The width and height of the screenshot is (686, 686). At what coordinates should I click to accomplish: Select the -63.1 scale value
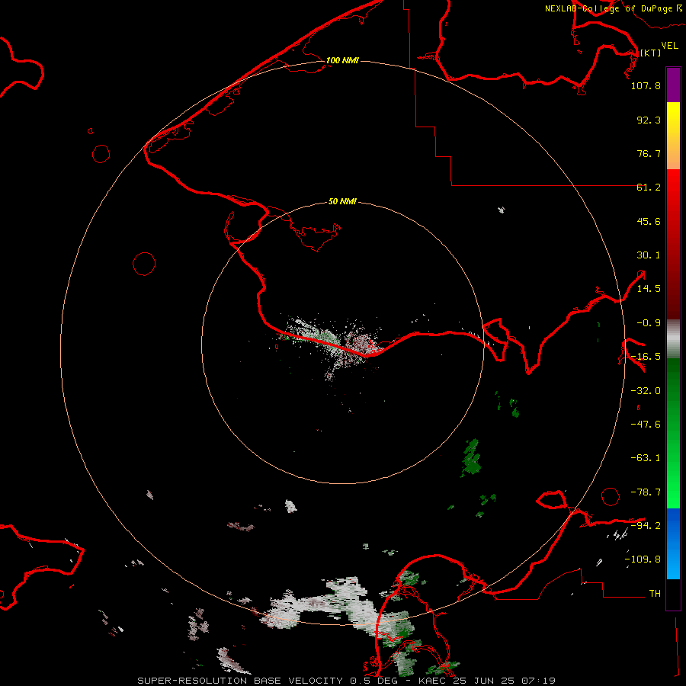(646, 458)
